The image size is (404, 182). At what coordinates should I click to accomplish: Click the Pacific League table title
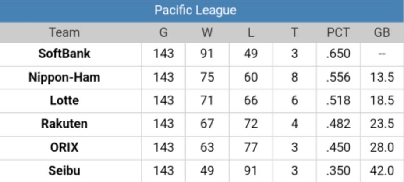195,11
